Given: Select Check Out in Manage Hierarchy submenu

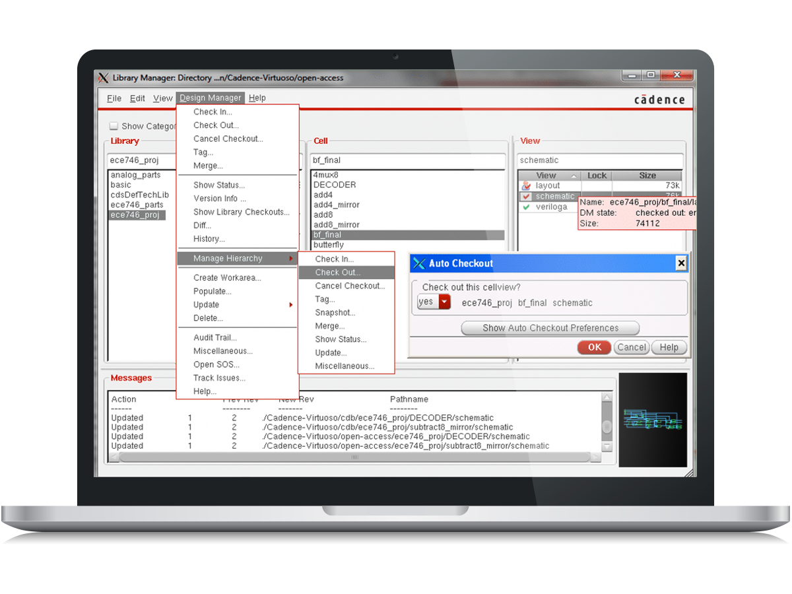Looking at the screenshot, I should (338, 273).
